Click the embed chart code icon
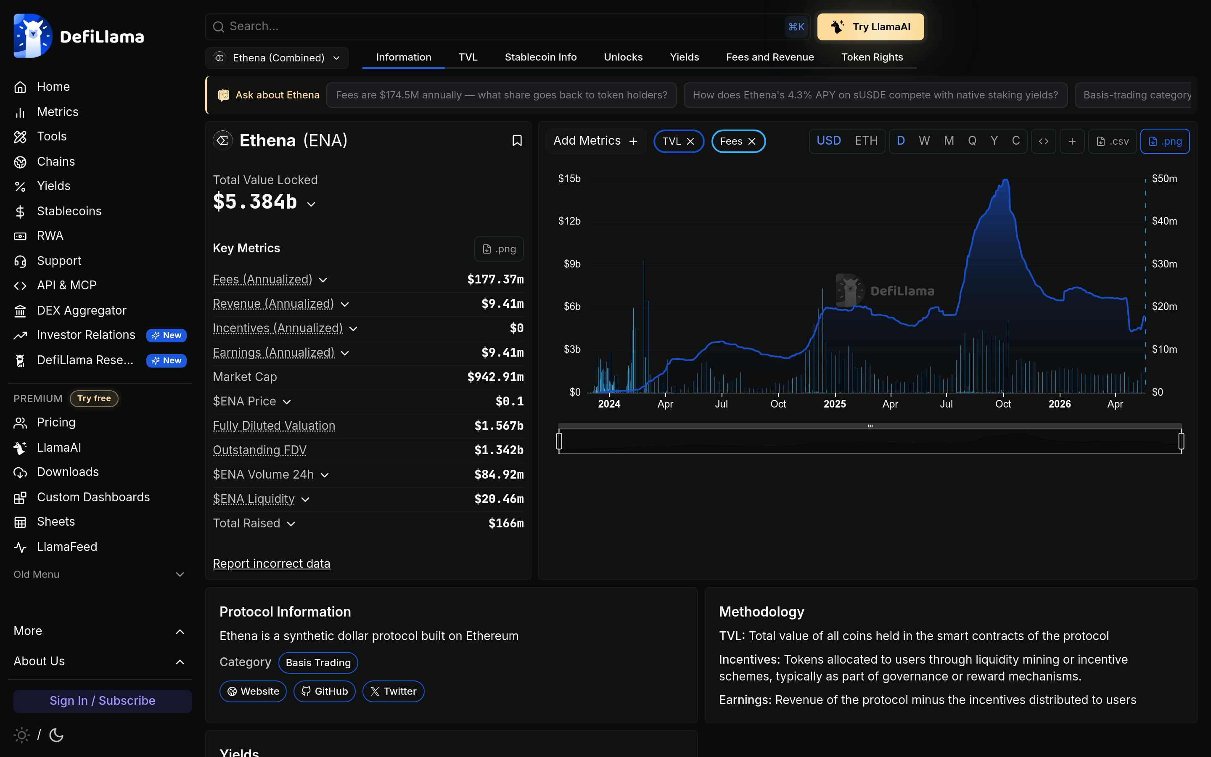This screenshot has width=1211, height=757. click(x=1043, y=141)
